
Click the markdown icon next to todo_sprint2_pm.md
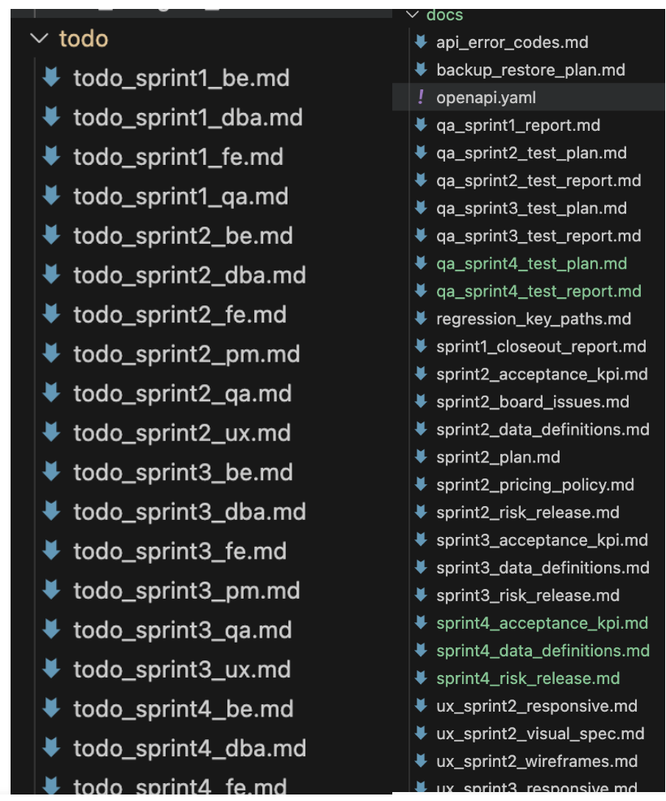tap(52, 353)
